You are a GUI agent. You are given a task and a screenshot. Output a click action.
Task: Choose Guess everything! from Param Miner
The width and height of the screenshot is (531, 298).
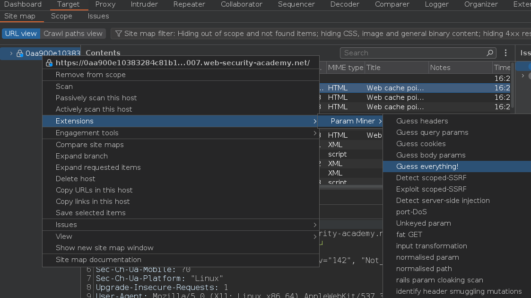pyautogui.click(x=427, y=167)
